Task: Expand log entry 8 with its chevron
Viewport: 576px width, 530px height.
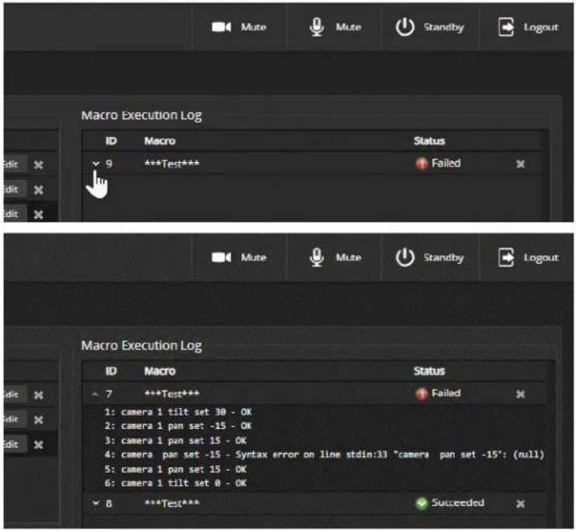Action: point(96,503)
